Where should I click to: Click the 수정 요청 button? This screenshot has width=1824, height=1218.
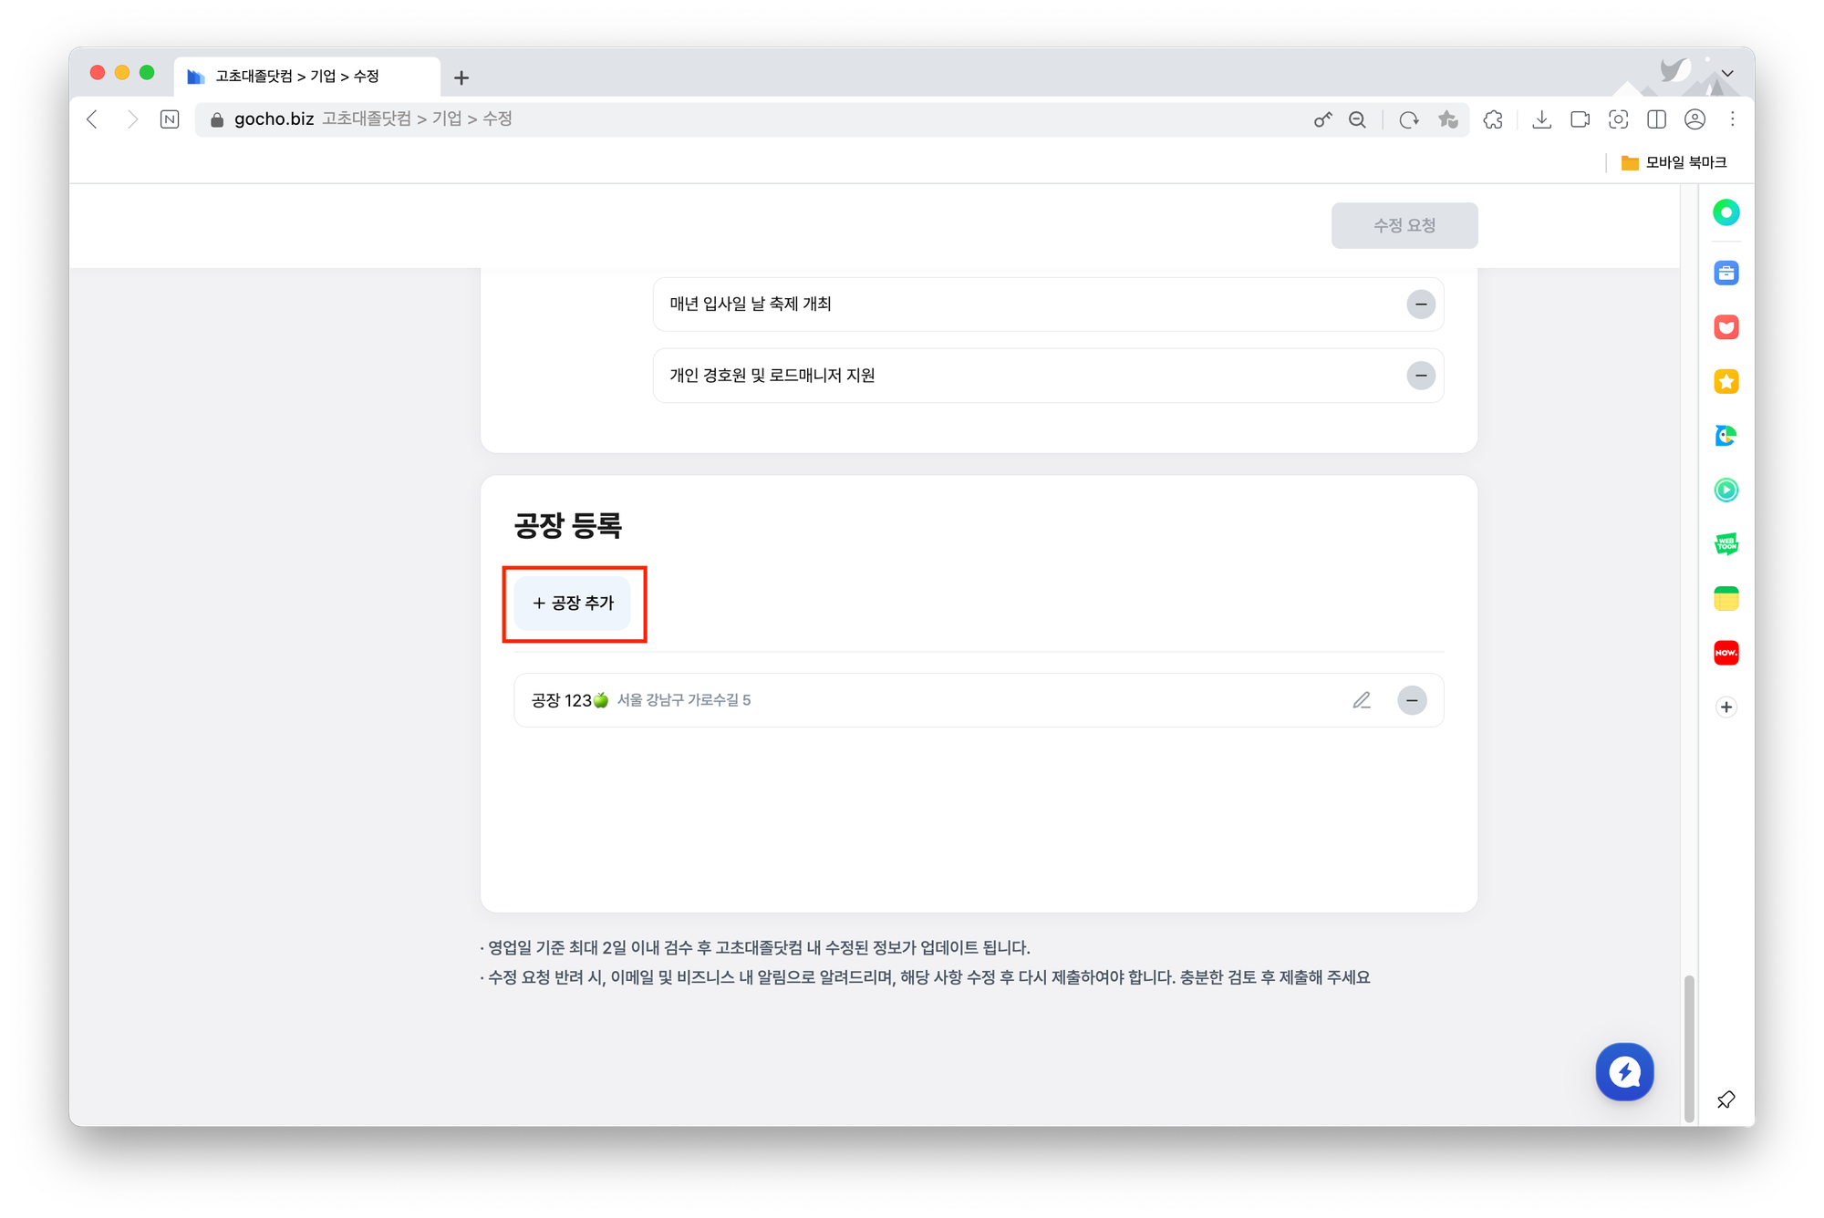tap(1404, 225)
